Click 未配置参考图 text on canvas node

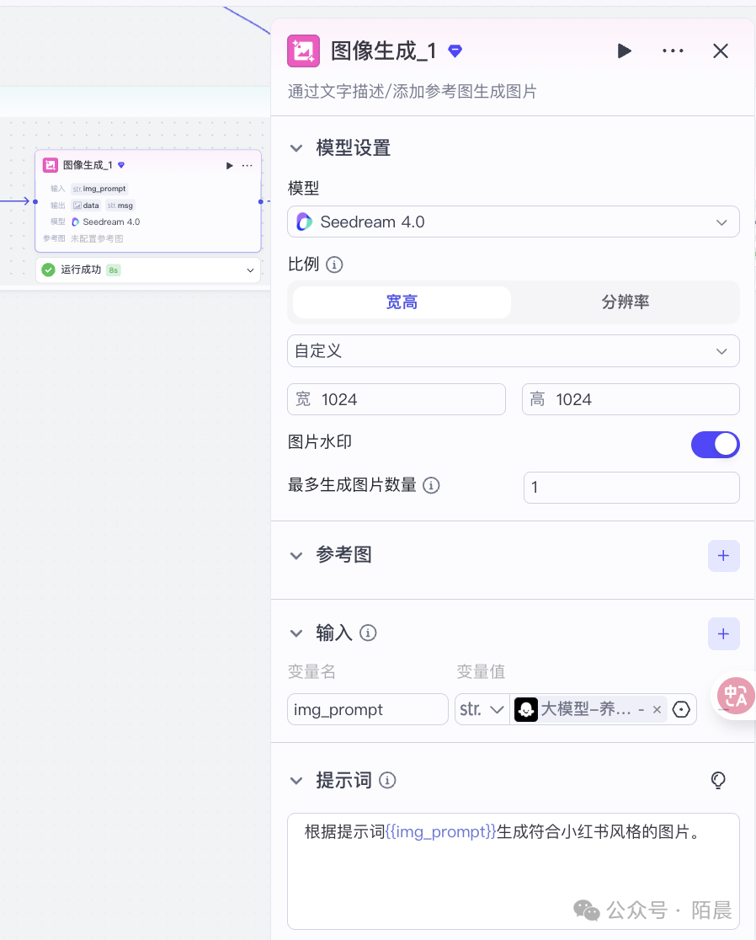tap(97, 238)
